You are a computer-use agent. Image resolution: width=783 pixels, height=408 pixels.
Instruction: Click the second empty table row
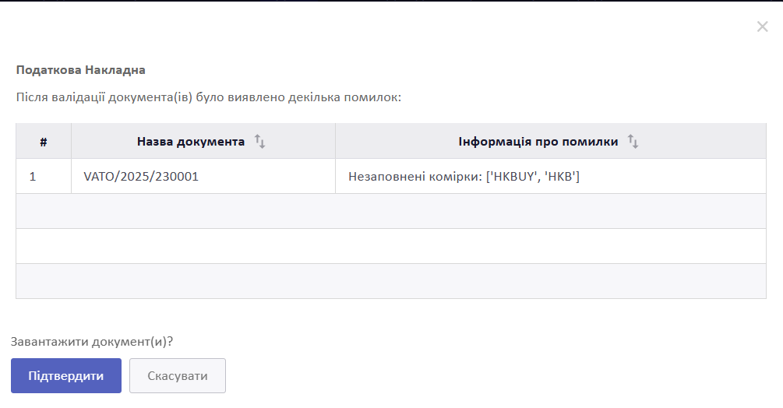[391, 246]
